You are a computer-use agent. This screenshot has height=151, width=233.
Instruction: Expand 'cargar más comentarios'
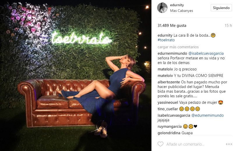[178, 47]
